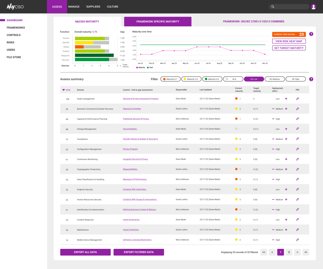This screenshot has width=323, height=269.
Task: Open the user profile icon top right
Action: pyautogui.click(x=313, y=6)
